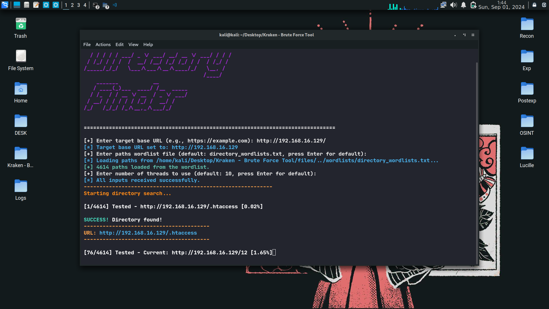Open the volume control icon
Viewport: 549px width, 309px height.
[453, 5]
